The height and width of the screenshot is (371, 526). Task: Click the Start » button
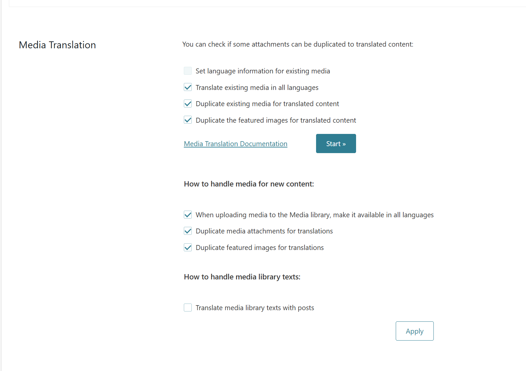(x=336, y=144)
